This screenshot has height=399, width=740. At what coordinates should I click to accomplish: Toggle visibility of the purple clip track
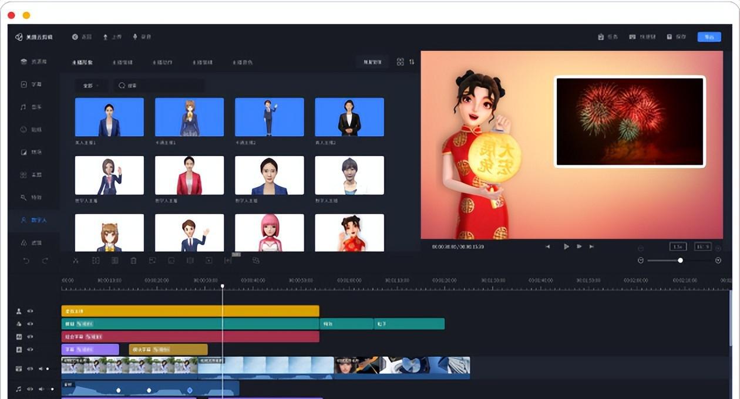point(30,350)
